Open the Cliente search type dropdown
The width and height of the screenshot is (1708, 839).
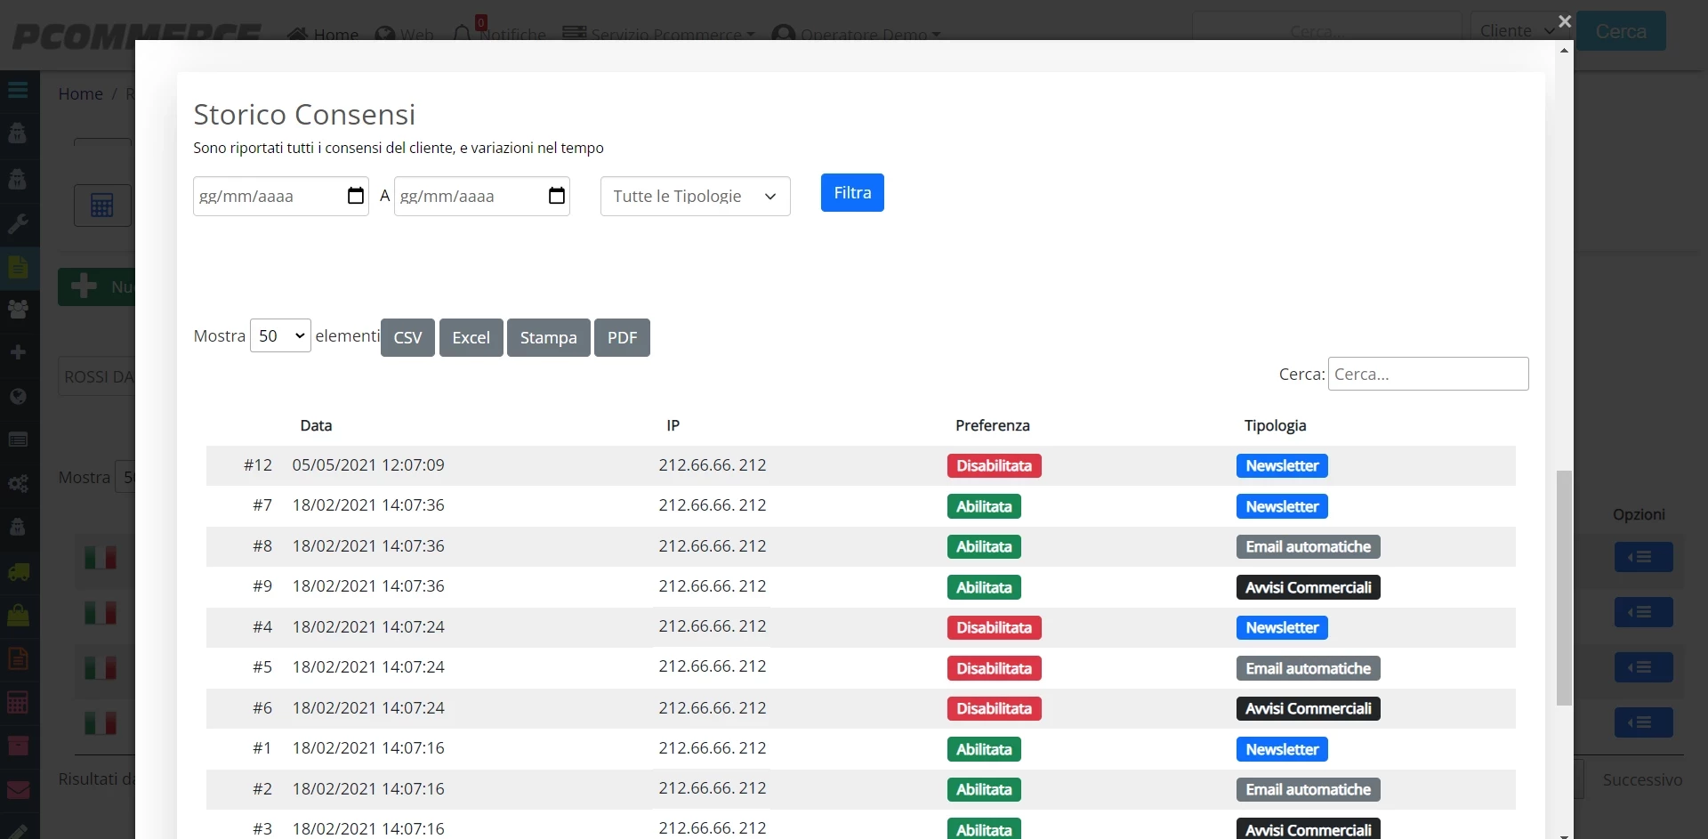[1517, 31]
